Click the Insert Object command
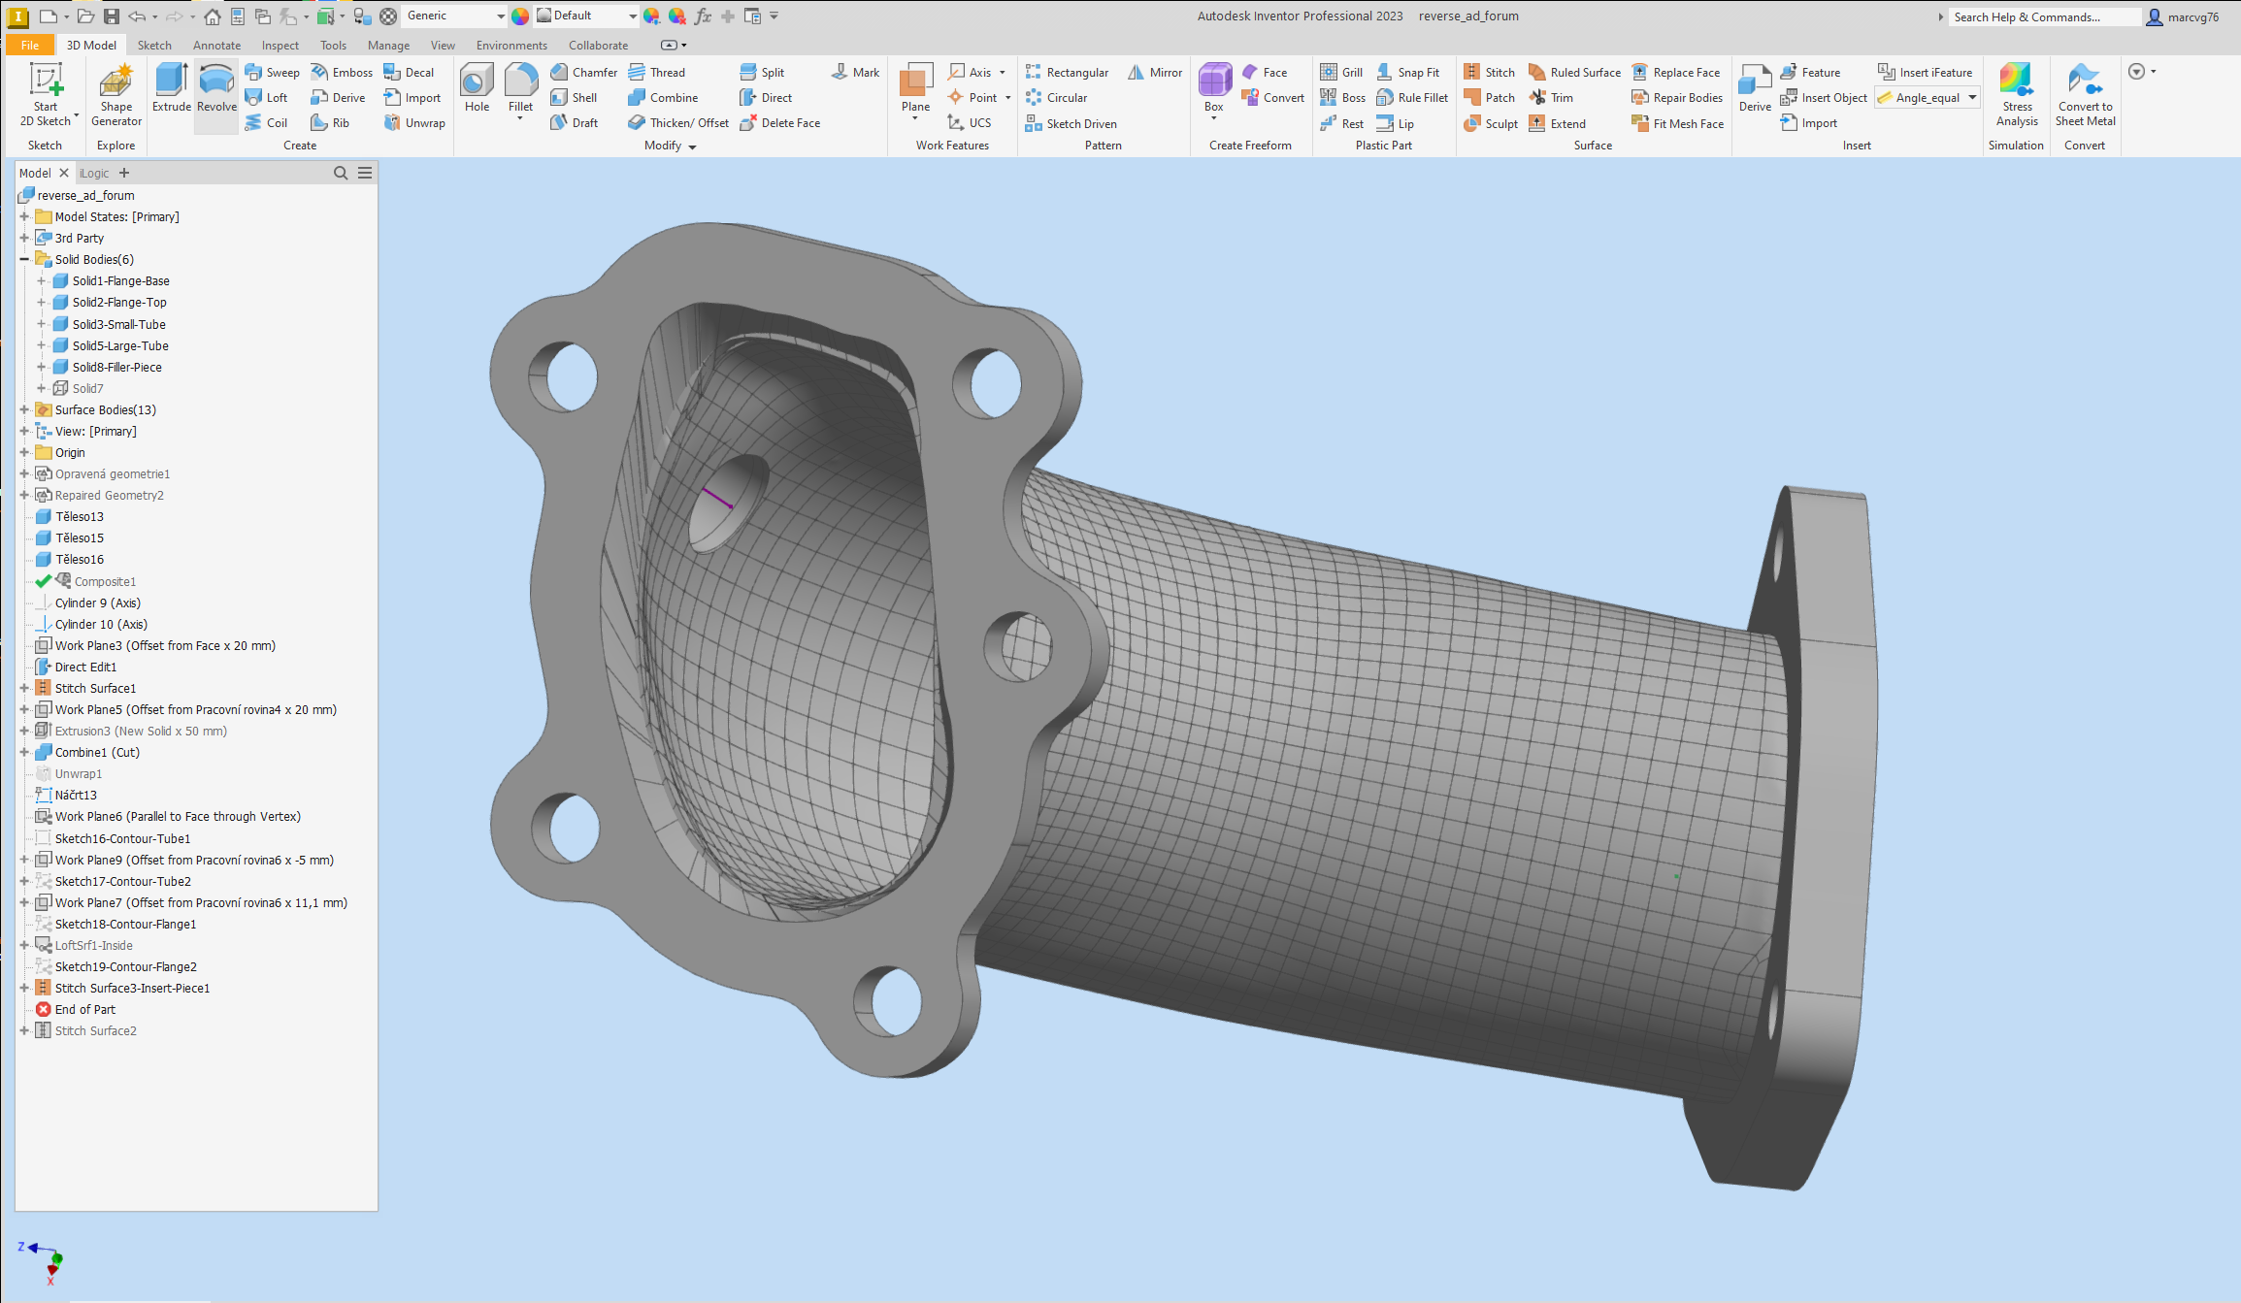The image size is (2241, 1303). pos(1824,97)
